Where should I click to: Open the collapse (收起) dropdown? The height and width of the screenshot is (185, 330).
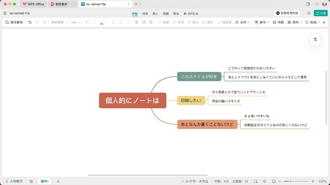pyautogui.click(x=313, y=22)
